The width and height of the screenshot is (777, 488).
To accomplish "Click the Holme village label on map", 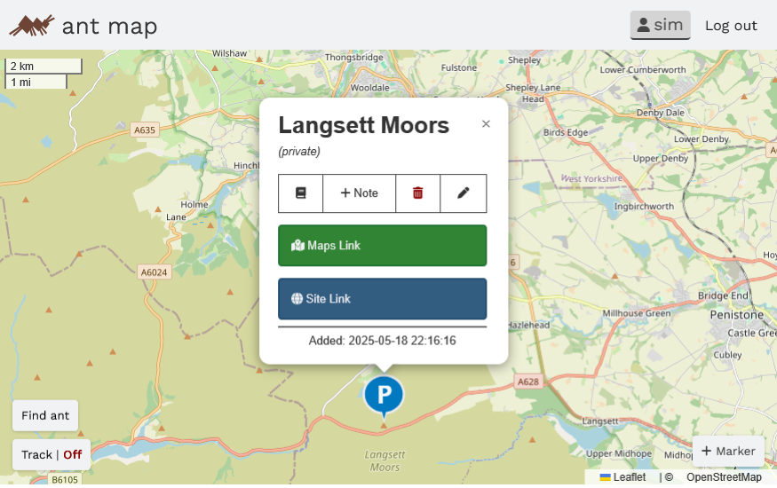I will pos(194,204).
